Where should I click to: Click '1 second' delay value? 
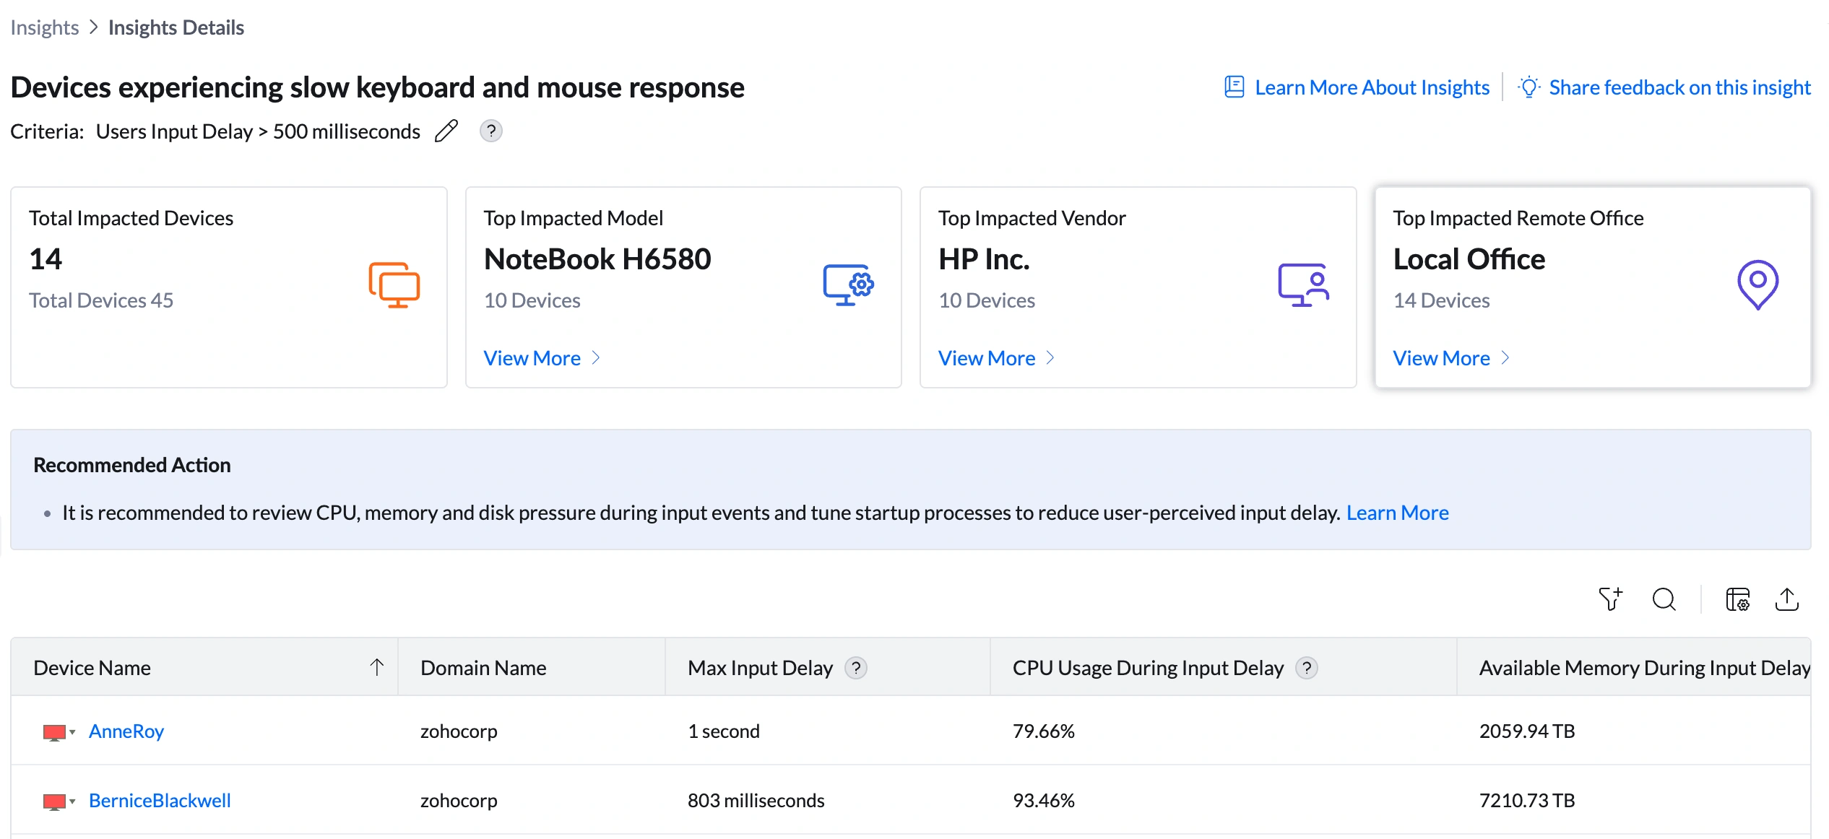click(723, 731)
